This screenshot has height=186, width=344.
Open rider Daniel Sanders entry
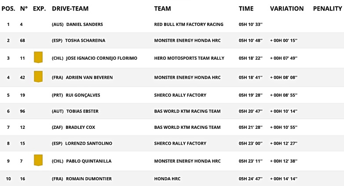point(85,25)
